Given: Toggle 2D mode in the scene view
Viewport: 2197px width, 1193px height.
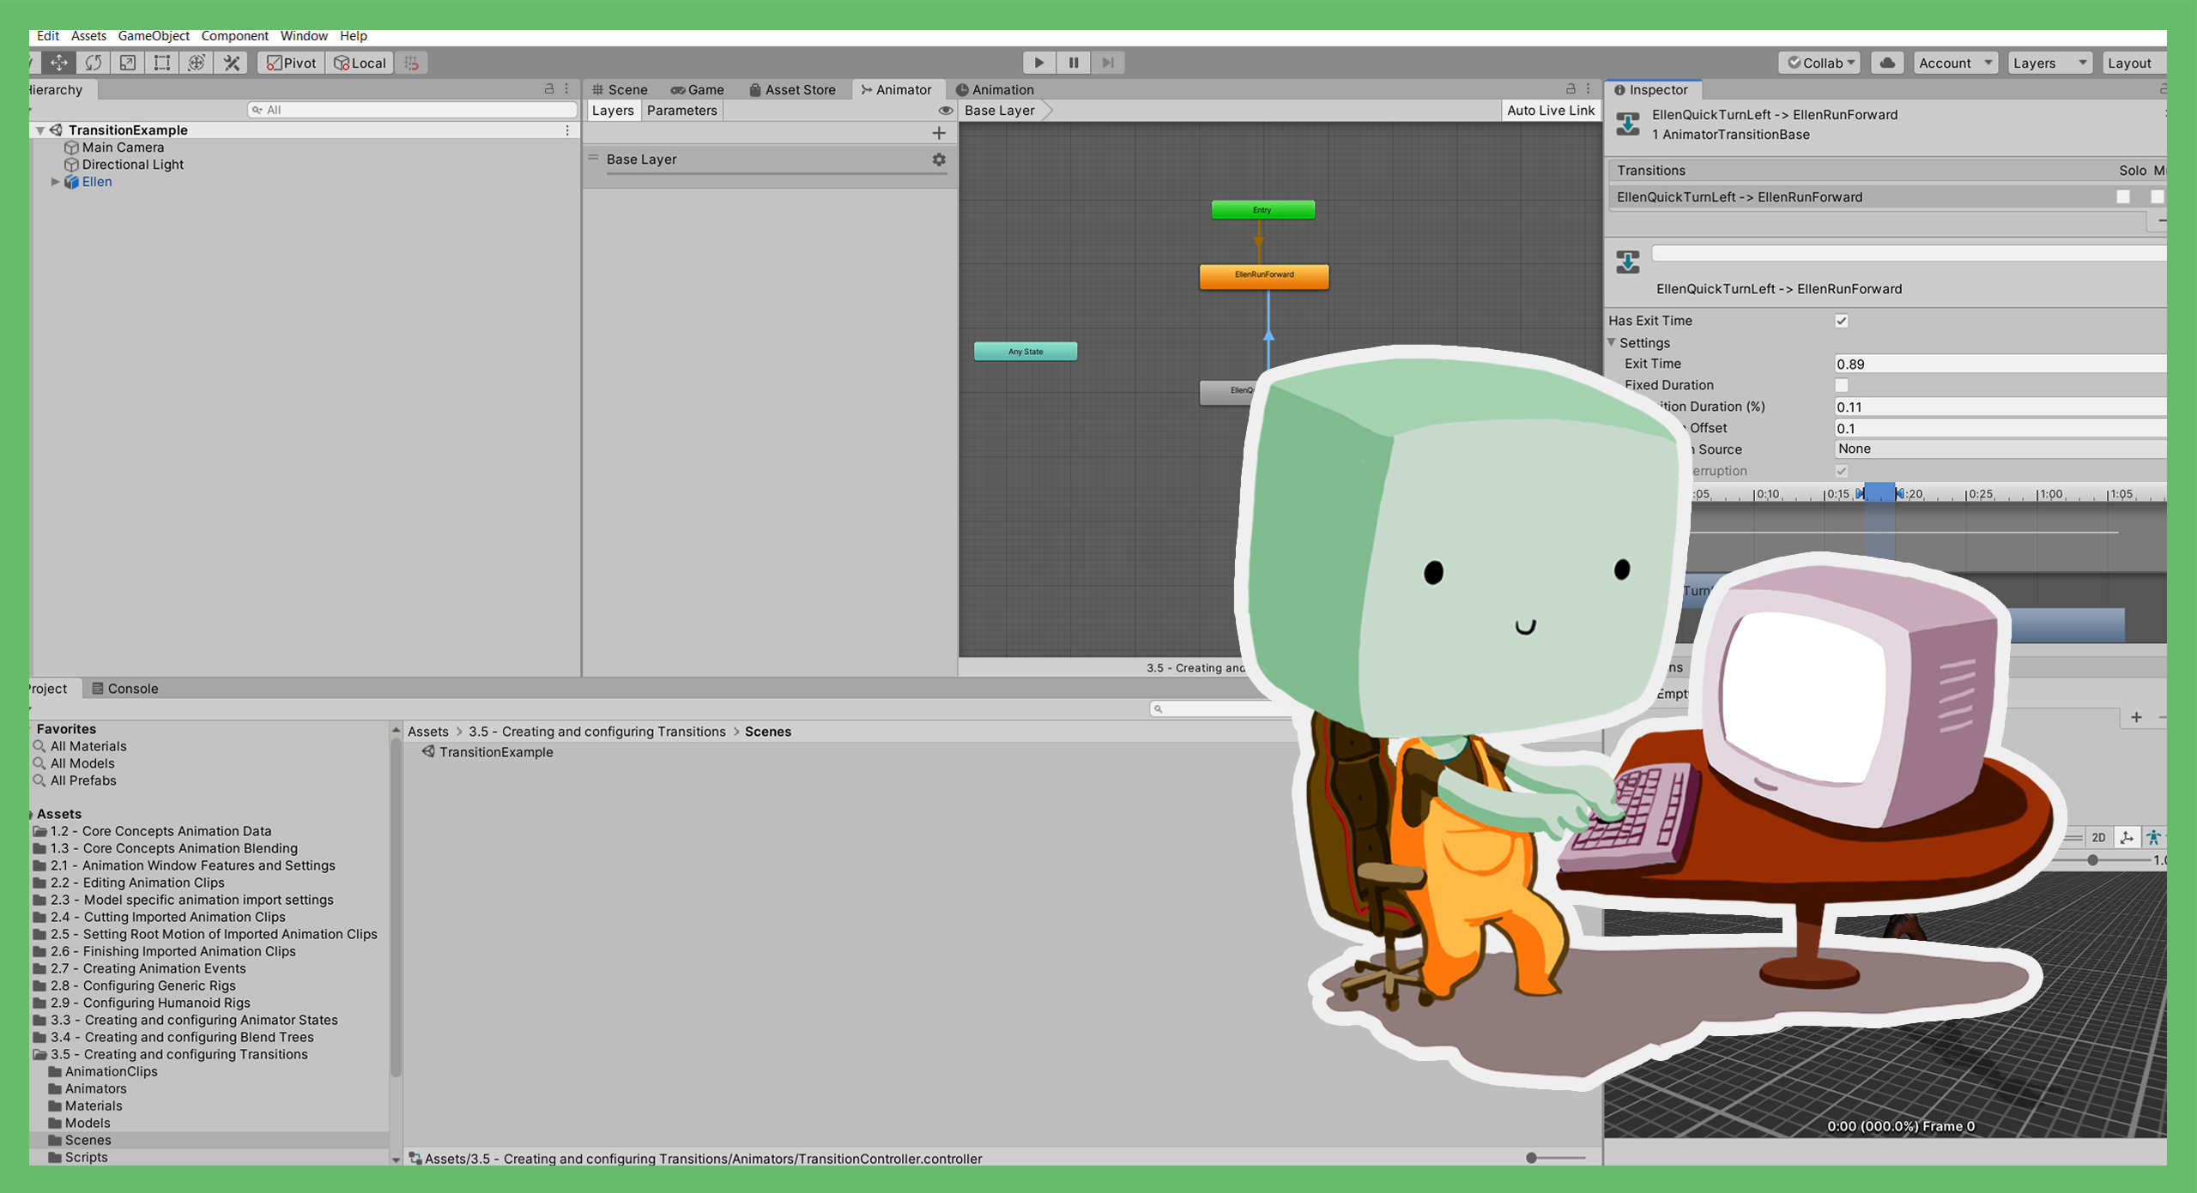Looking at the screenshot, I should (2099, 837).
